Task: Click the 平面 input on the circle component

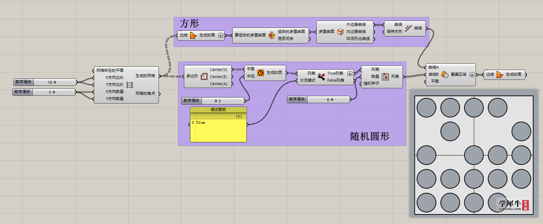Action: tap(250, 69)
